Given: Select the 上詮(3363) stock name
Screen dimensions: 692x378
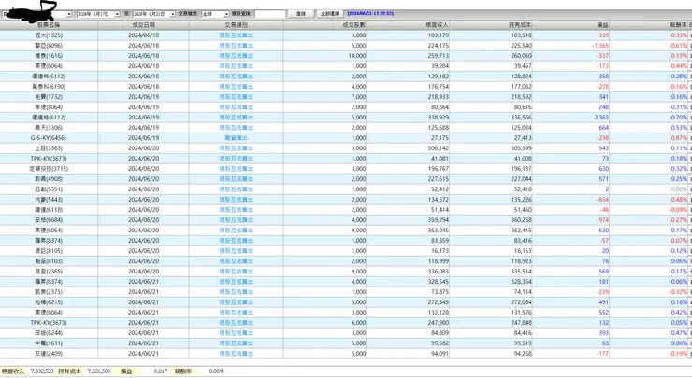Looking at the screenshot, I should pyautogui.click(x=49, y=148).
